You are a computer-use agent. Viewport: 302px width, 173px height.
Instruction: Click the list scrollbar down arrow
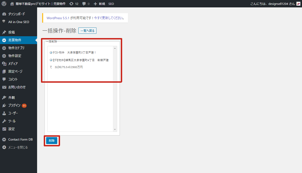point(115,129)
